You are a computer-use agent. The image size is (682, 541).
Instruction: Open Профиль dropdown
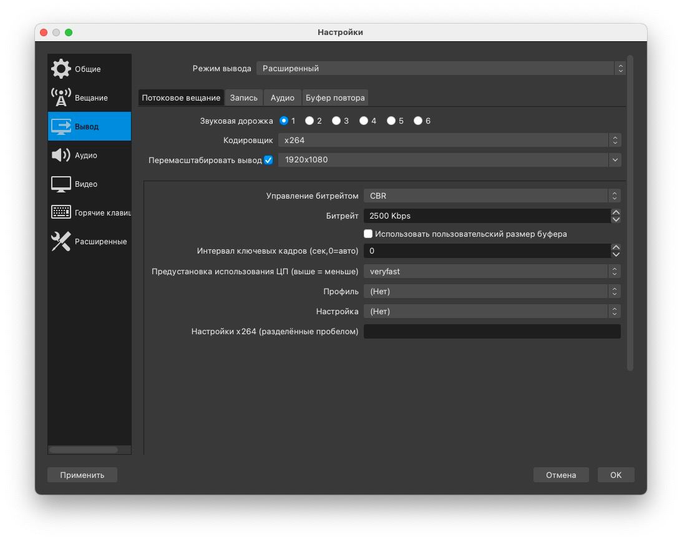[492, 291]
